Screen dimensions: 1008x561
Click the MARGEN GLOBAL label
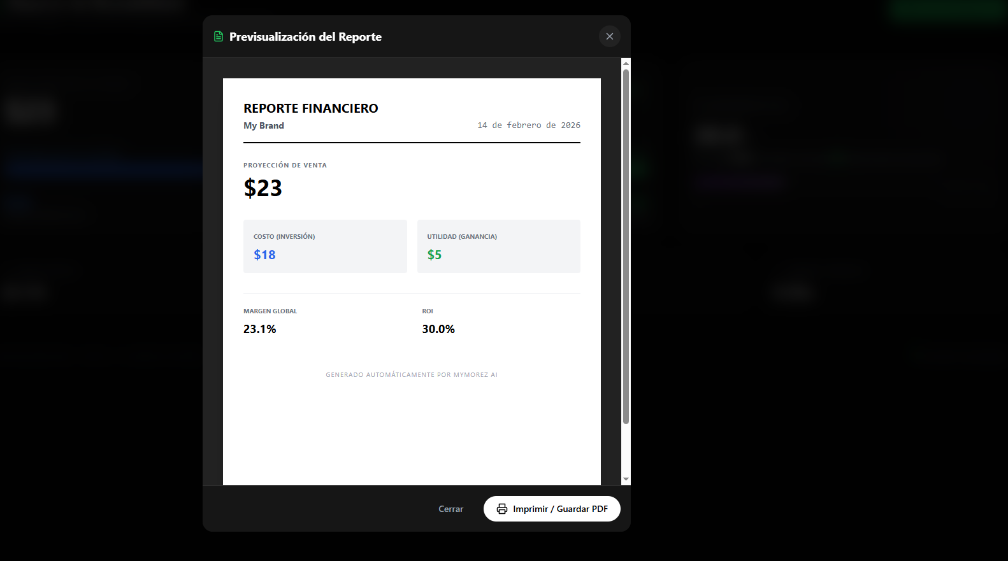point(270,311)
